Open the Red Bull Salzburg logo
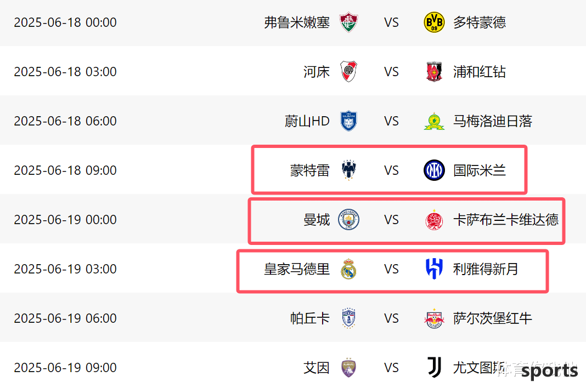 point(434,318)
